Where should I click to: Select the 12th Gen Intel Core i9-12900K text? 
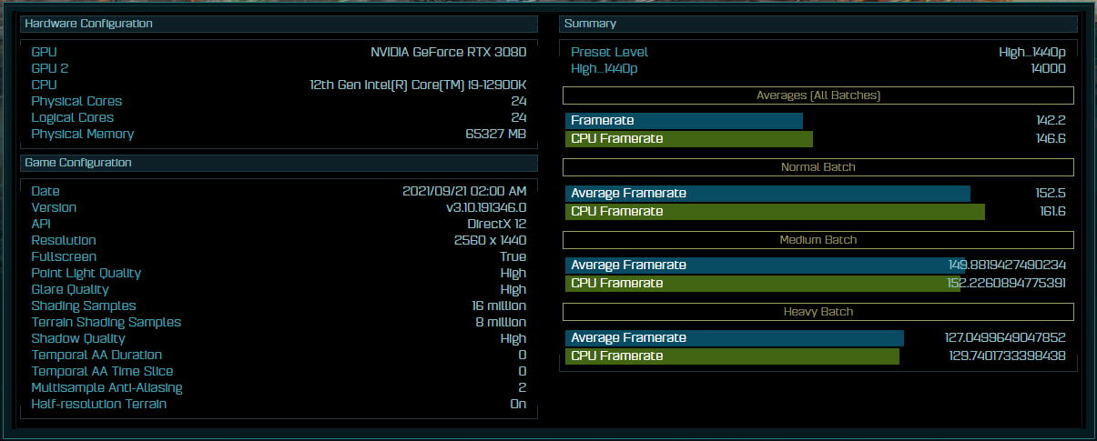[417, 85]
